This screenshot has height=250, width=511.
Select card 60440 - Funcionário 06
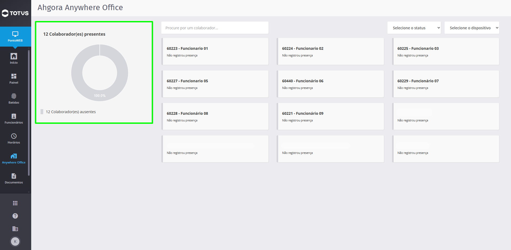(x=330, y=84)
